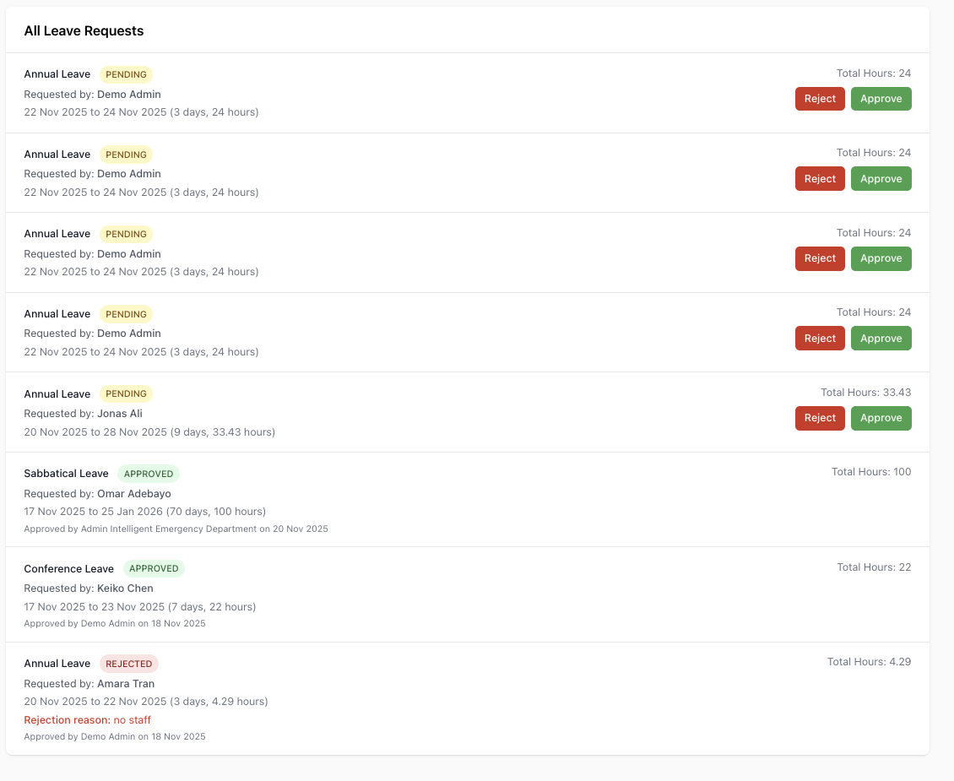The height and width of the screenshot is (781, 954).
Task: Reject Jonas Ali's annual leave request
Action: (x=820, y=418)
